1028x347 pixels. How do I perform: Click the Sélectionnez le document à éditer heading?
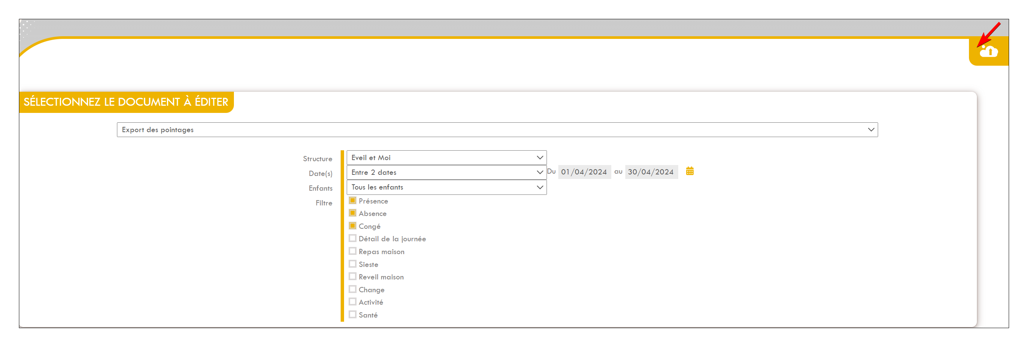click(x=126, y=102)
